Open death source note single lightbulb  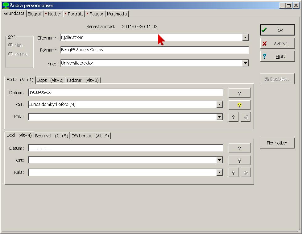click(x=234, y=173)
